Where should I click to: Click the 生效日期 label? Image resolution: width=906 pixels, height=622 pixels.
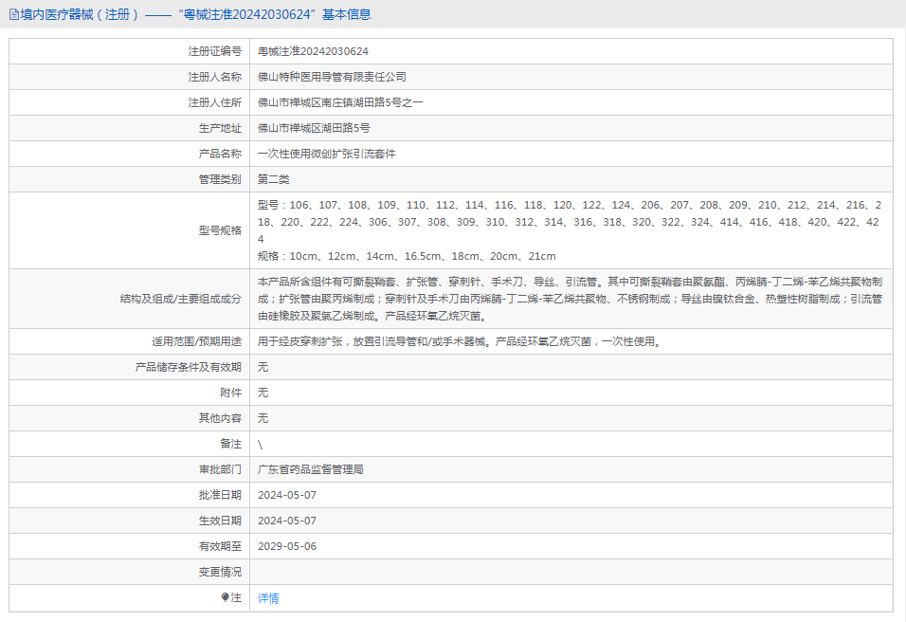(x=220, y=521)
